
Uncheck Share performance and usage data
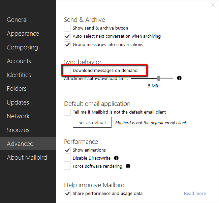pyautogui.click(x=67, y=194)
